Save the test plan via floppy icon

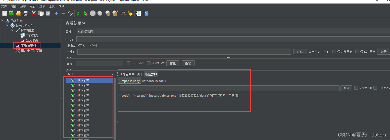25,13
